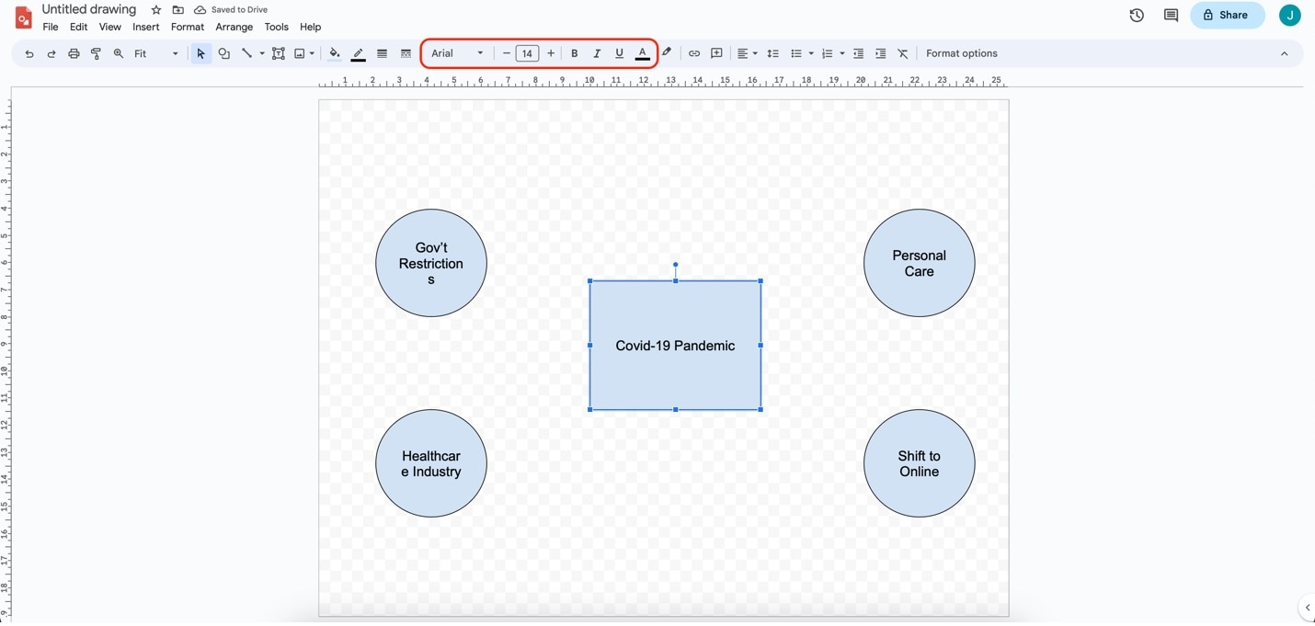The image size is (1315, 626).
Task: Click Increase indent icon
Action: (x=881, y=54)
